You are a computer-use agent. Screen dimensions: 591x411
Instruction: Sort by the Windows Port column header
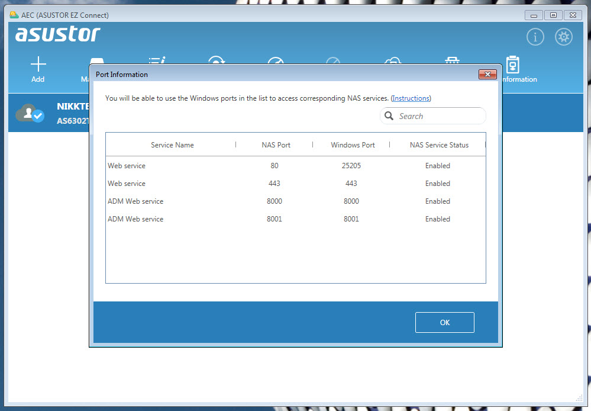353,145
